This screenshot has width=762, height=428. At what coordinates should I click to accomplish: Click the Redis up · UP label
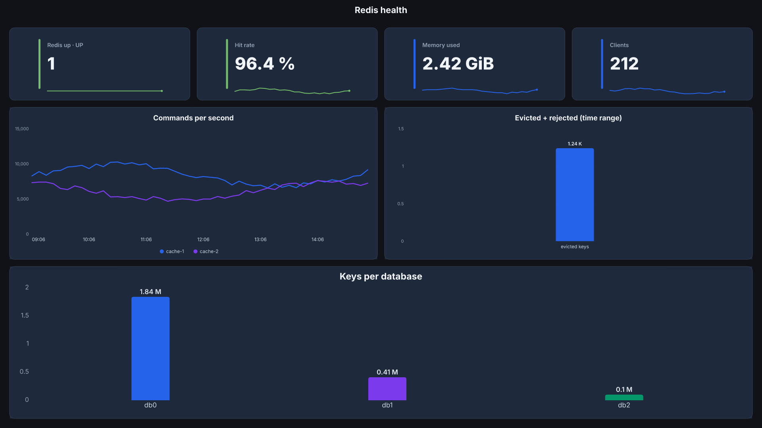point(65,45)
